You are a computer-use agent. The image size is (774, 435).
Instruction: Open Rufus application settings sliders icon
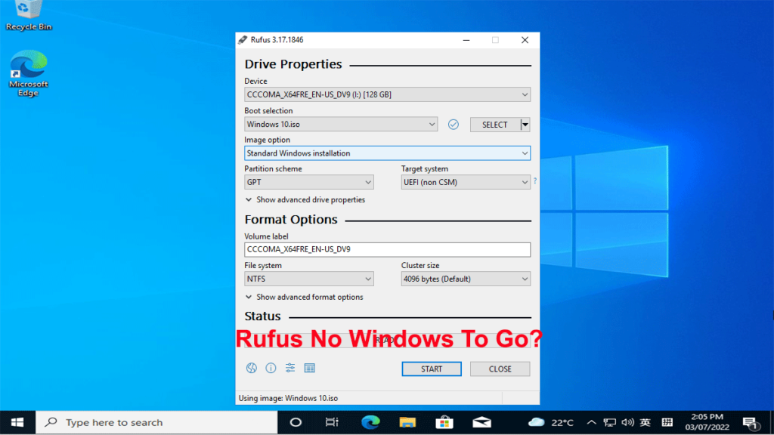(290, 368)
